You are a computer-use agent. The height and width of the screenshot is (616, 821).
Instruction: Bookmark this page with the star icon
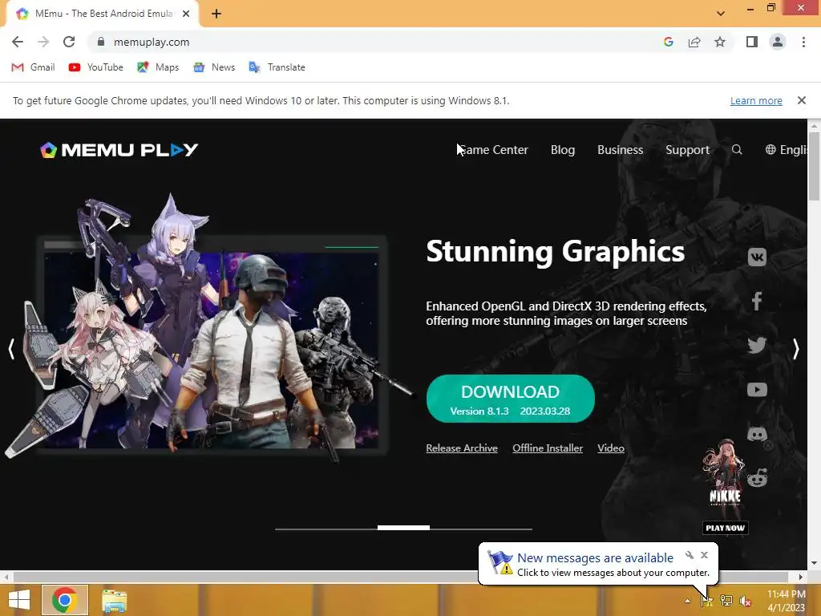click(x=720, y=42)
